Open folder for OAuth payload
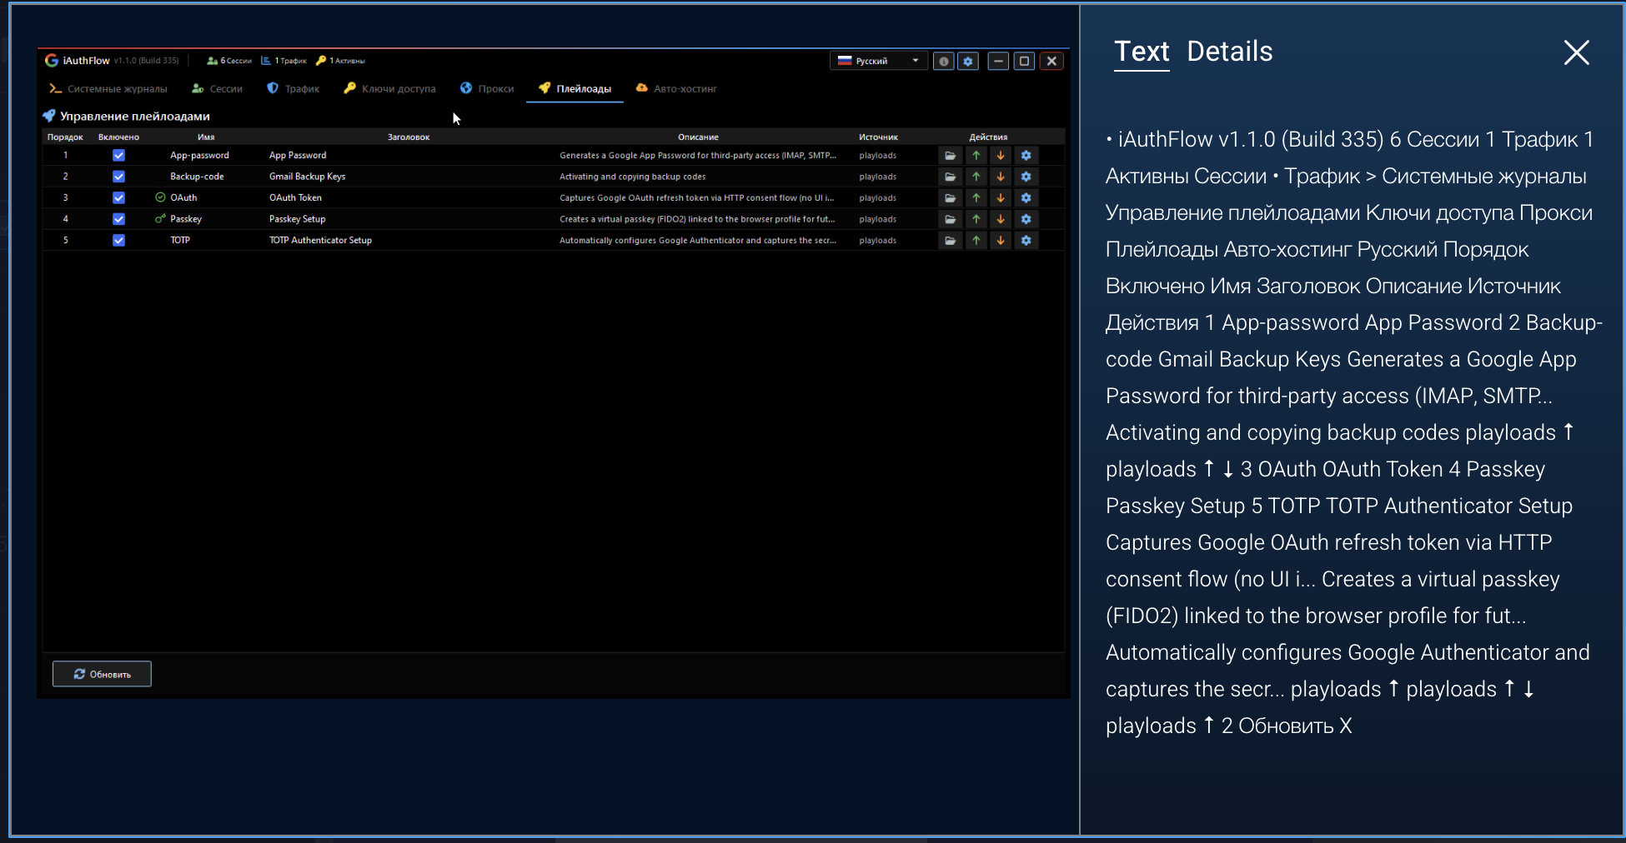Screen dimensions: 1626x843 click(950, 198)
